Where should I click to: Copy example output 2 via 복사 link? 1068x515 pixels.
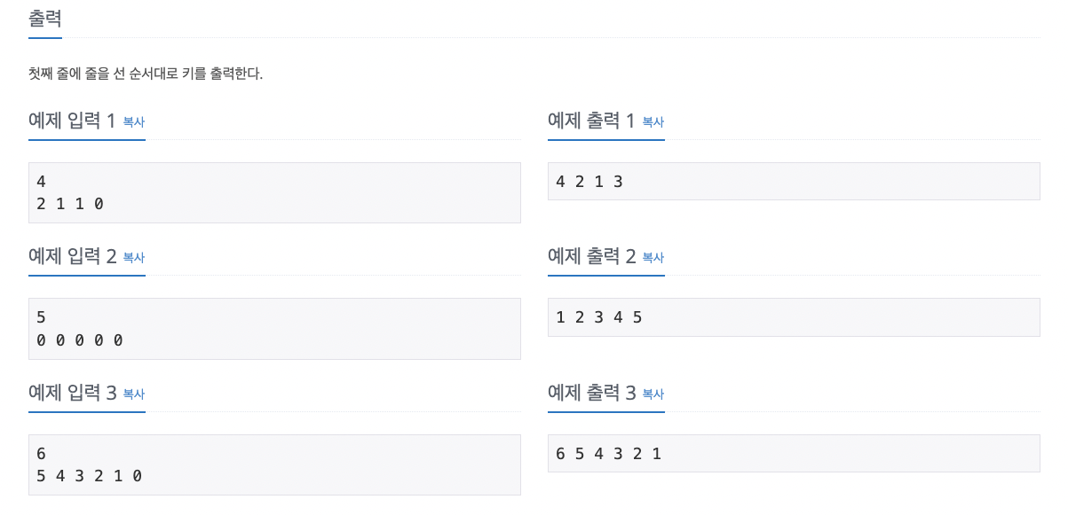pyautogui.click(x=653, y=258)
